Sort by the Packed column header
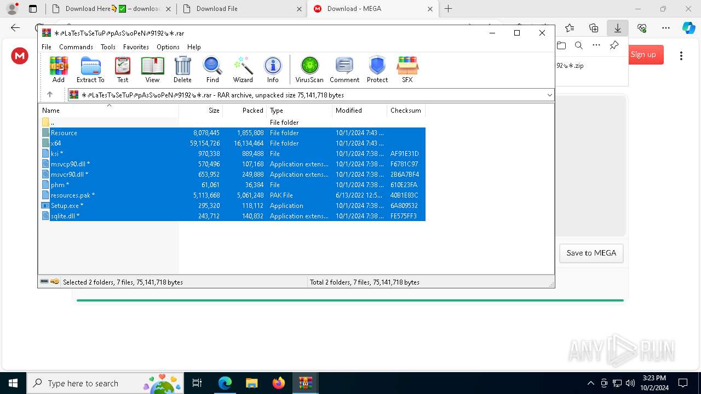This screenshot has width=701, height=394. pyautogui.click(x=245, y=111)
